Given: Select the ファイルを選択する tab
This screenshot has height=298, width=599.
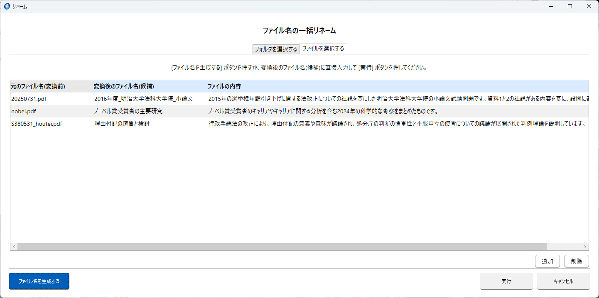Looking at the screenshot, I should [323, 48].
